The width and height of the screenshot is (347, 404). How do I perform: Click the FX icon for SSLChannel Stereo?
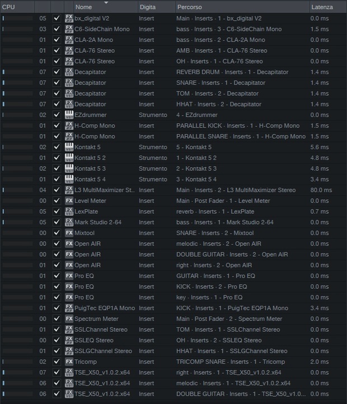tap(69, 330)
